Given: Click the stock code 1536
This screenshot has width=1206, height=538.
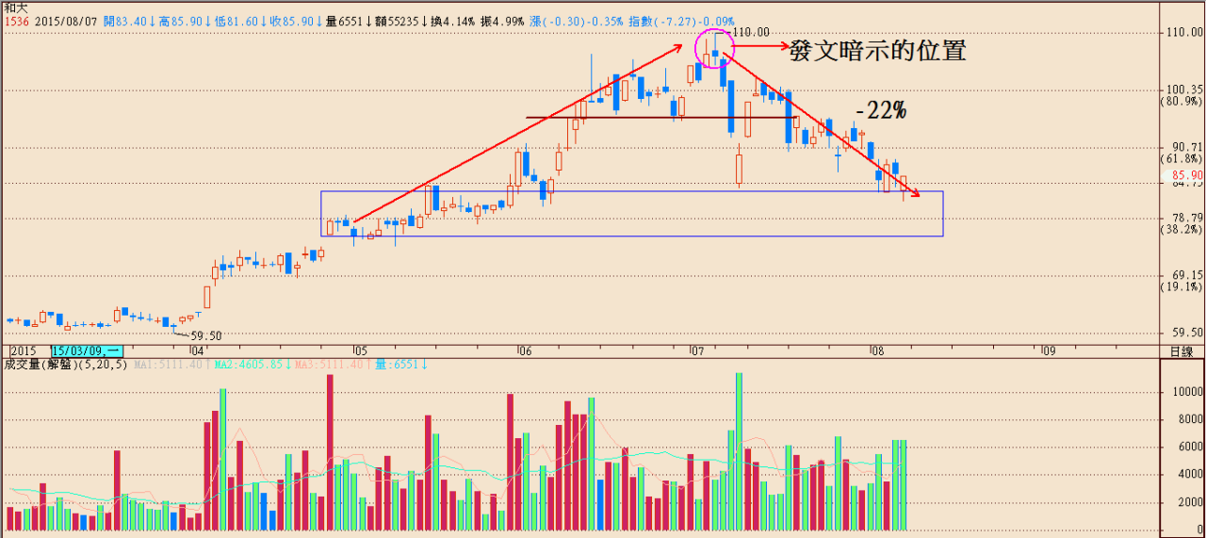Looking at the screenshot, I should tap(14, 20).
